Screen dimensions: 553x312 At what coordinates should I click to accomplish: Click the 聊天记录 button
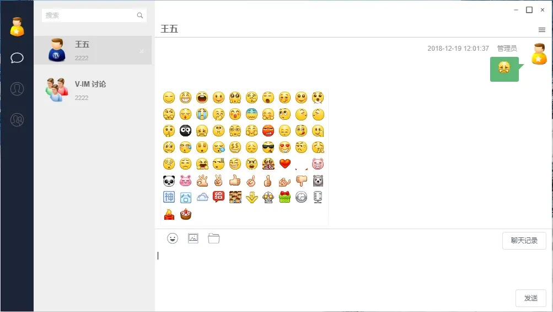524,241
